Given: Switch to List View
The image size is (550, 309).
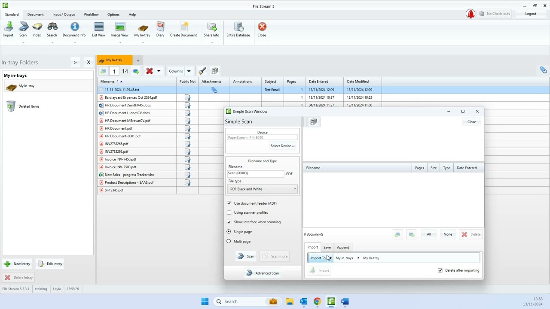Looking at the screenshot, I should click(98, 30).
